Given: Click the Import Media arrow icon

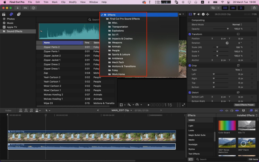Looking at the screenshot, I should (17, 8).
